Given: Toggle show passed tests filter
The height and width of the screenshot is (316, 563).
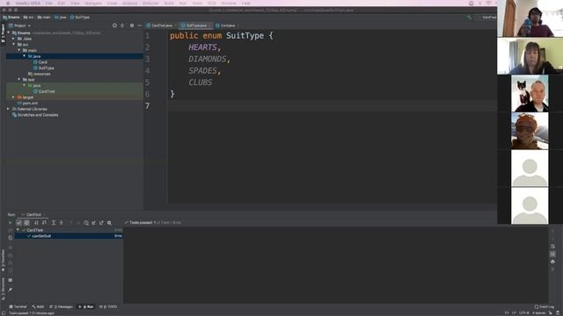Looking at the screenshot, I should (x=19, y=223).
